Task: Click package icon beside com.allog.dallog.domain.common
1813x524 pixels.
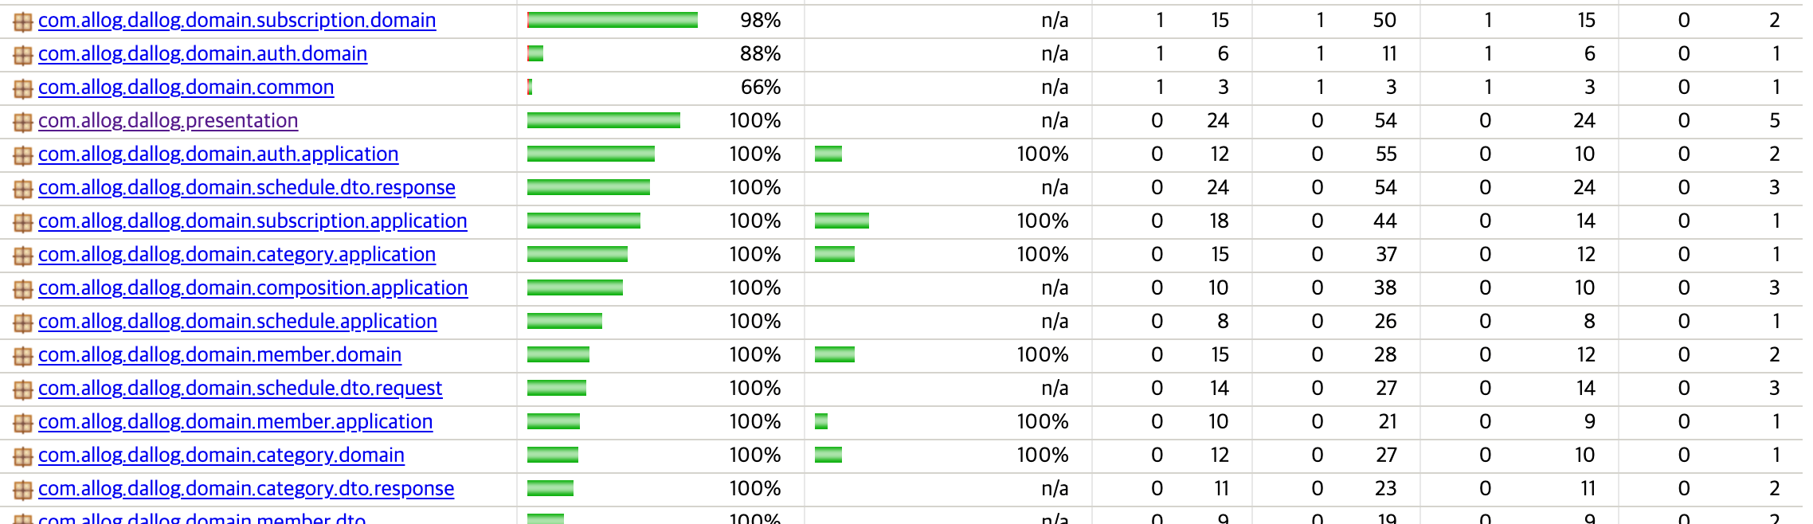Action: pyautogui.click(x=23, y=88)
